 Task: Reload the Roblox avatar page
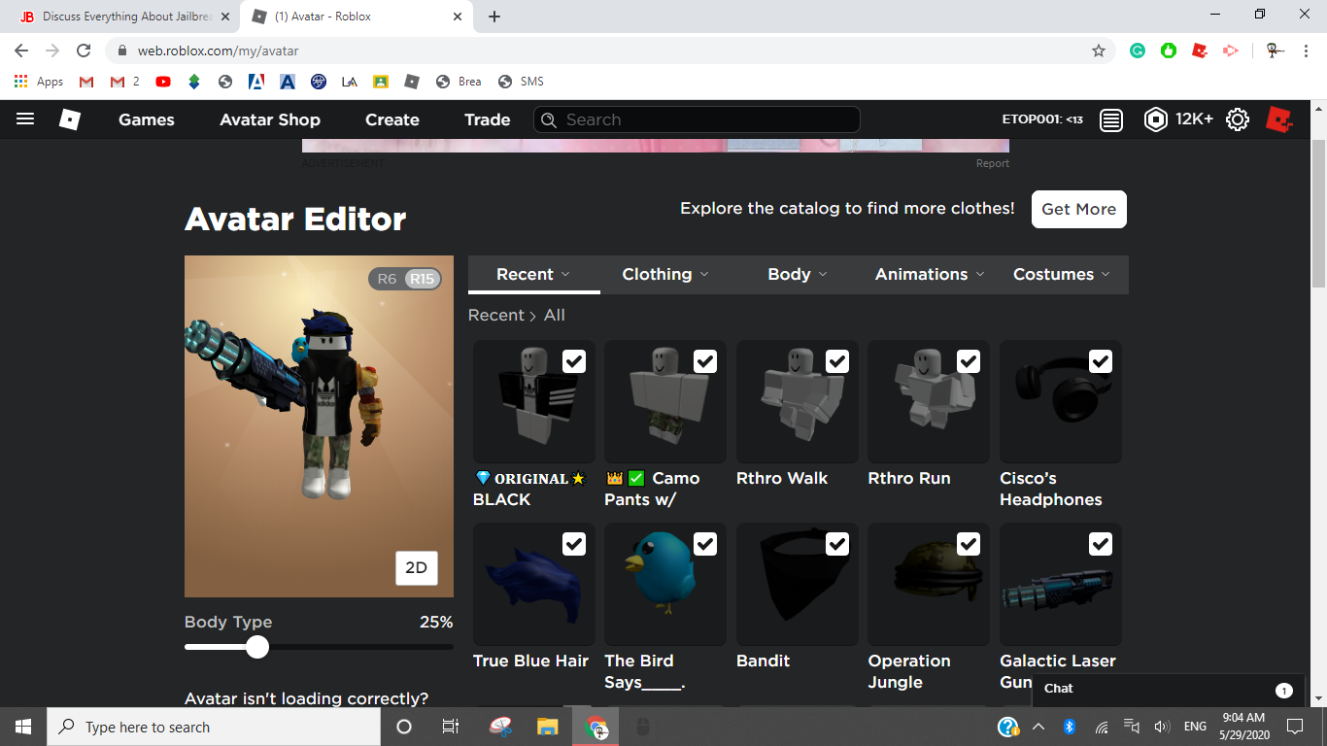[x=84, y=51]
